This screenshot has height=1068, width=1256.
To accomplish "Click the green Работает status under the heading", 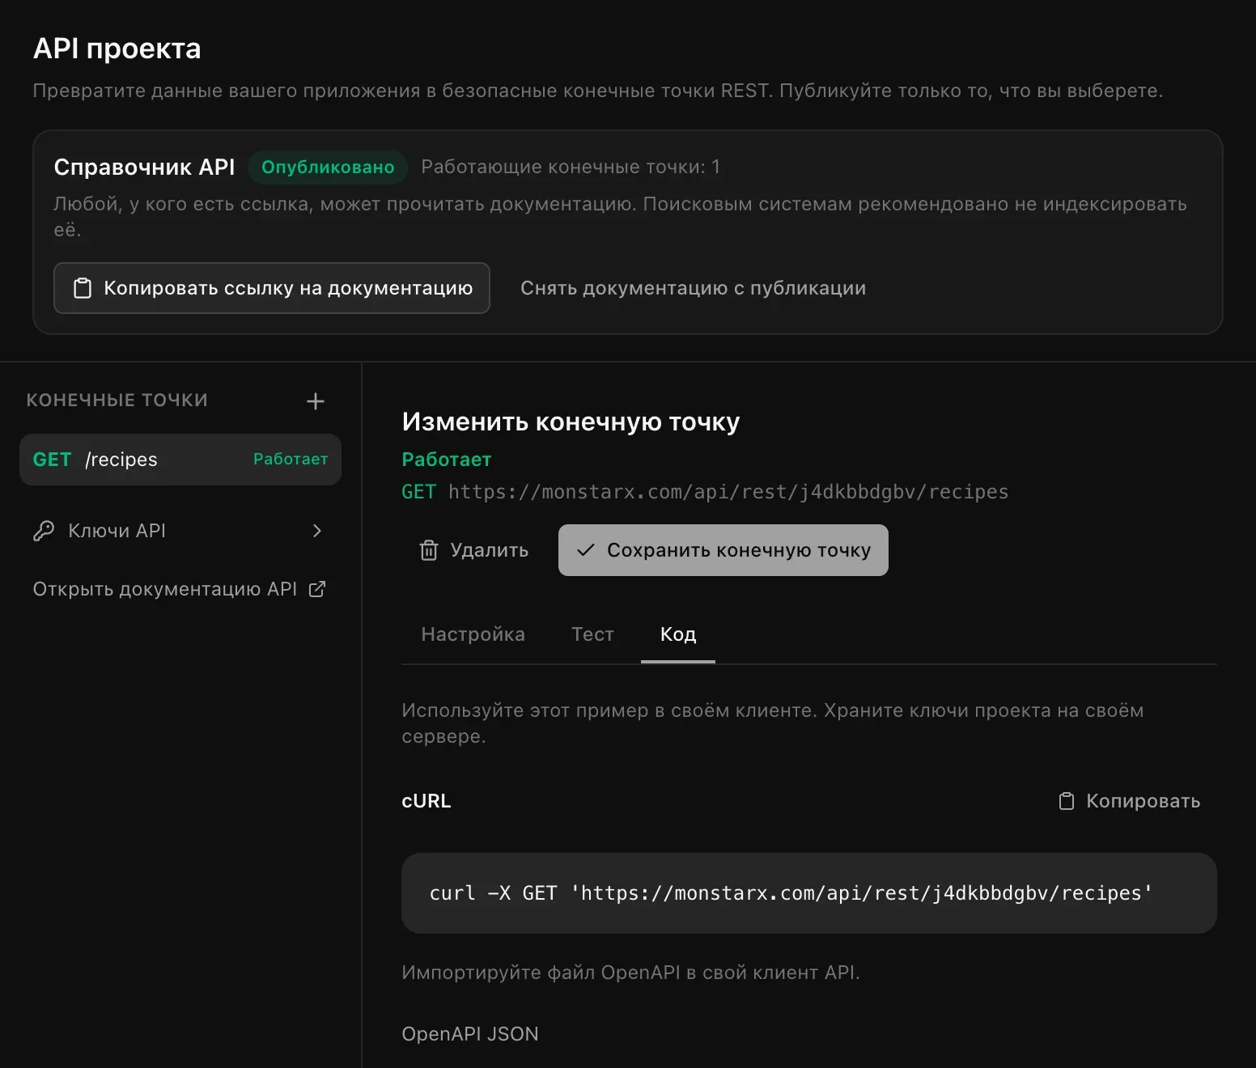I will tap(447, 460).
